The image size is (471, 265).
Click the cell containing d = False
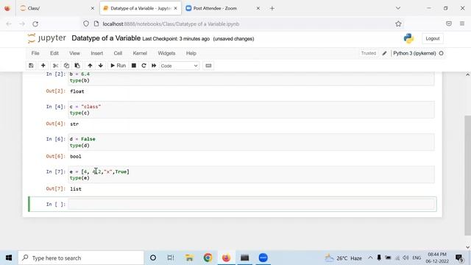tap(251, 142)
